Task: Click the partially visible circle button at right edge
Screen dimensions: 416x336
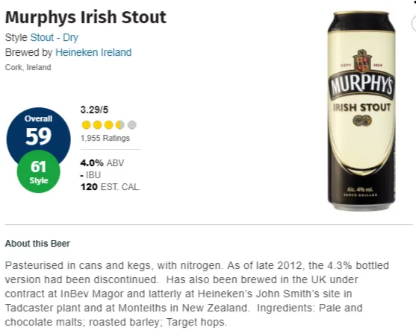Action: (414, 24)
